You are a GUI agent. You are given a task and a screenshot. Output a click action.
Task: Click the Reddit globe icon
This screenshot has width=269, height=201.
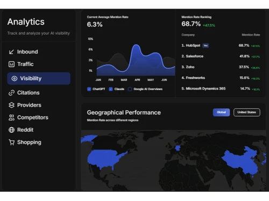11,130
